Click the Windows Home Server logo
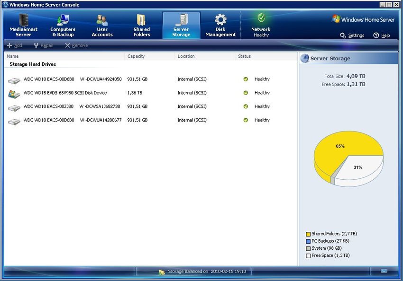This screenshot has width=403, height=281. [x=363, y=19]
